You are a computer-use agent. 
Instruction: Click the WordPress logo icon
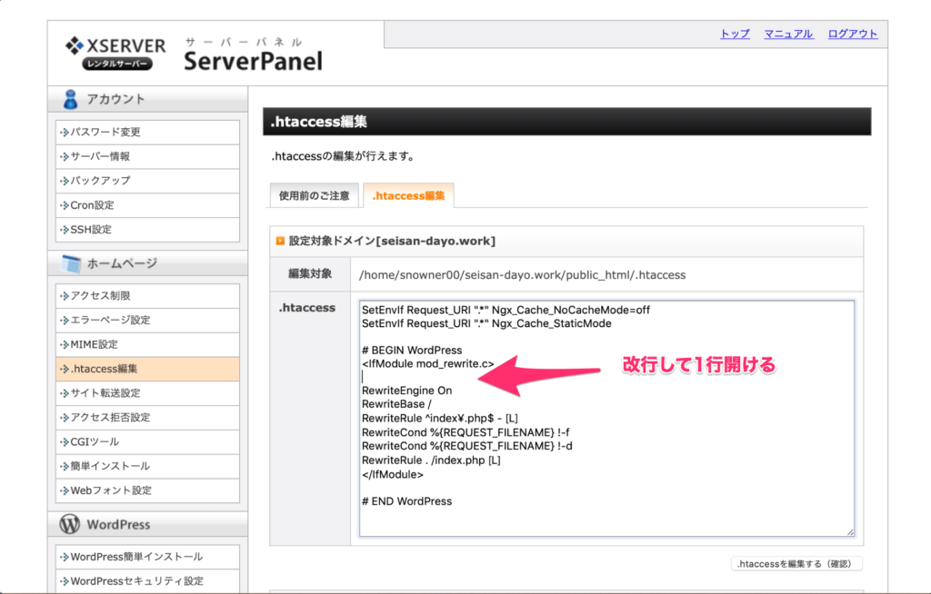coord(70,524)
